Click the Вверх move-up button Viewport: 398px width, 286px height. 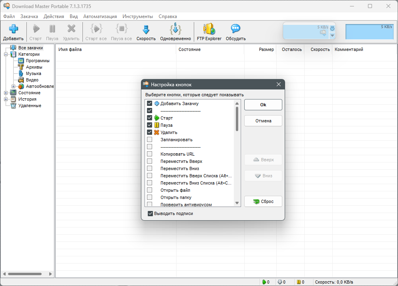click(263, 160)
